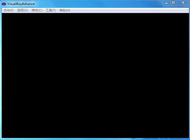Screen dimensions: 190x140
Task: Click the window's bottom border edge
Action: (x=95, y=139)
